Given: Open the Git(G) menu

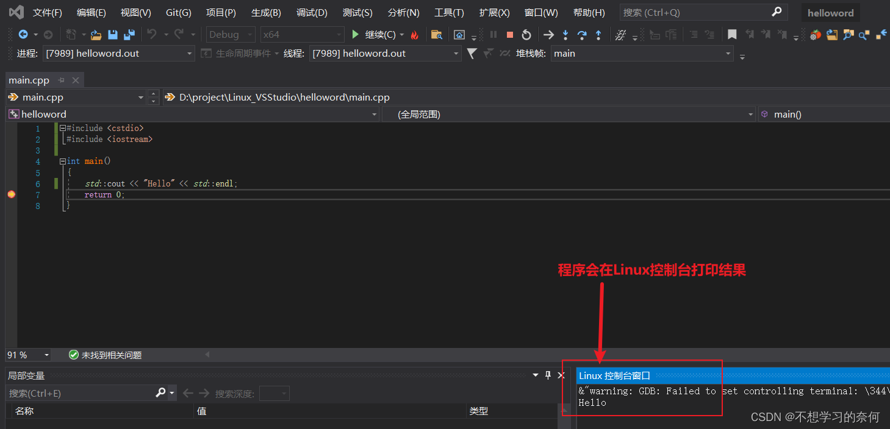Looking at the screenshot, I should 178,13.
